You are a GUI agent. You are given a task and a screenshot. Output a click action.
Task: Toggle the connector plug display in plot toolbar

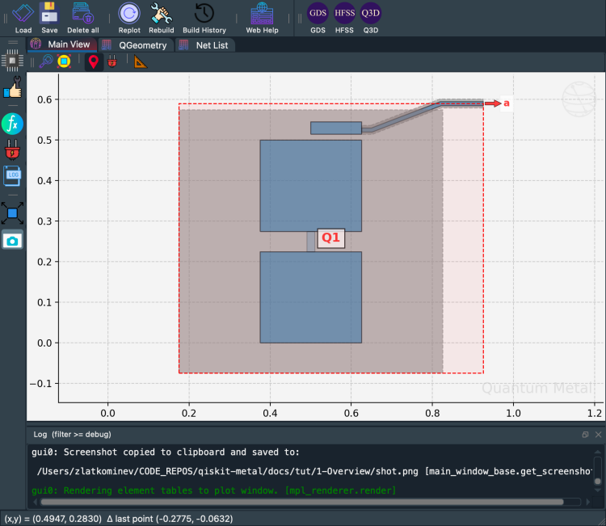pos(112,61)
